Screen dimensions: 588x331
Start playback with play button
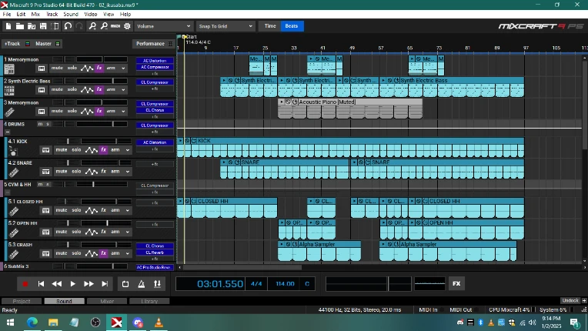(x=73, y=284)
